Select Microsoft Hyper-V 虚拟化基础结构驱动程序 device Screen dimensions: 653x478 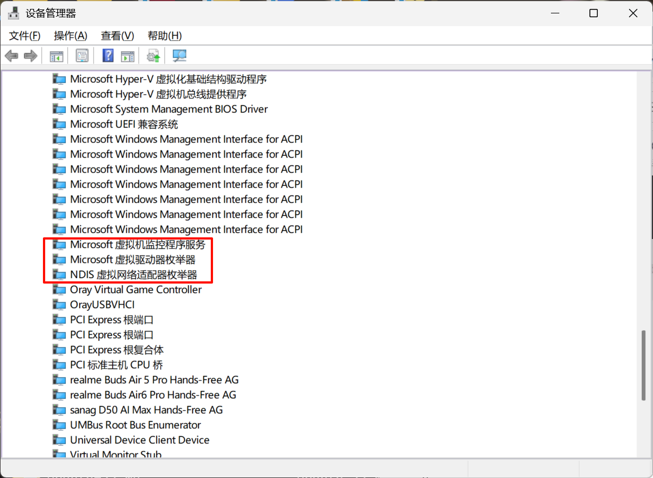click(x=168, y=79)
